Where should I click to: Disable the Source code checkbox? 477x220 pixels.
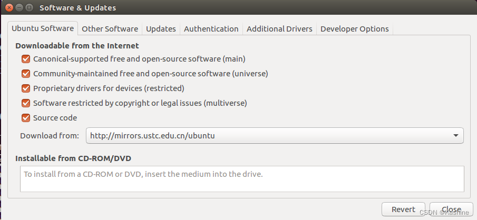coord(25,118)
